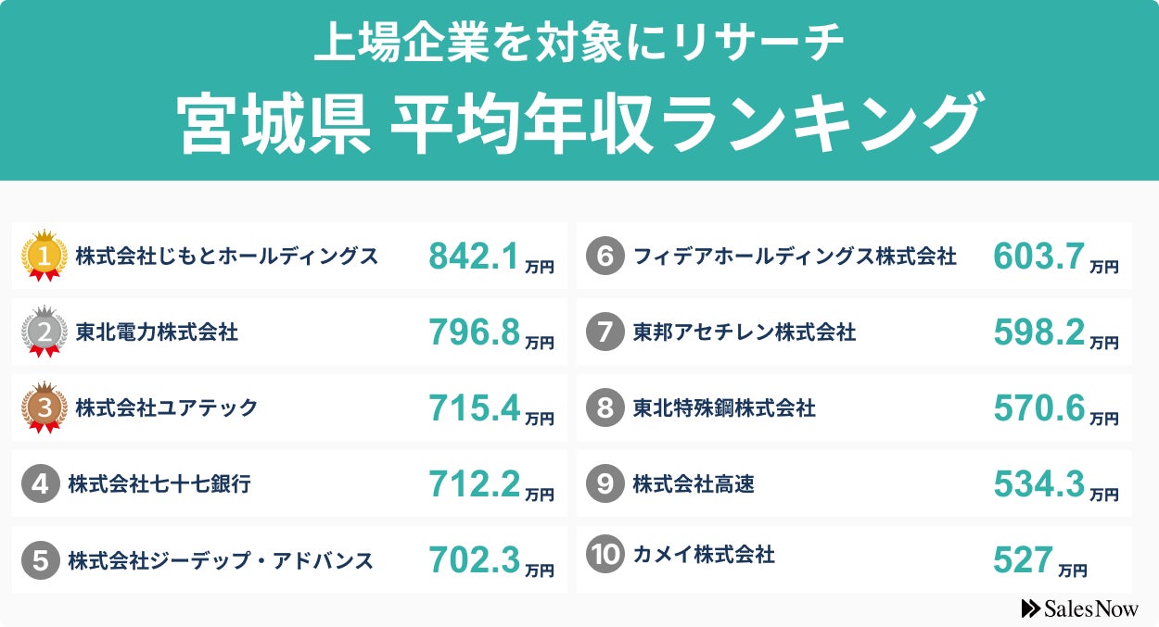
Task: Click the 842.1 万円 salary figure
Action: click(x=490, y=257)
